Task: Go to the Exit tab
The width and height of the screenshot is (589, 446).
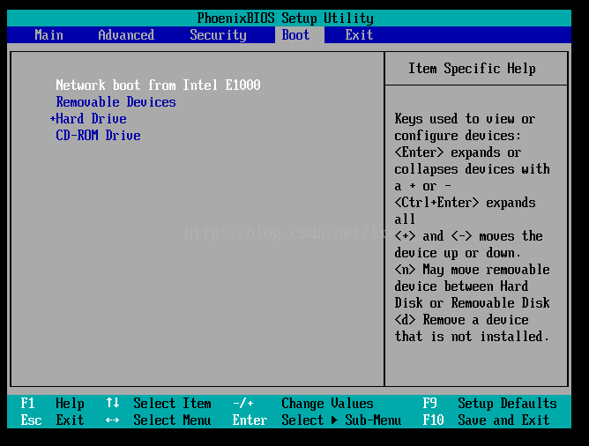Action: [359, 35]
